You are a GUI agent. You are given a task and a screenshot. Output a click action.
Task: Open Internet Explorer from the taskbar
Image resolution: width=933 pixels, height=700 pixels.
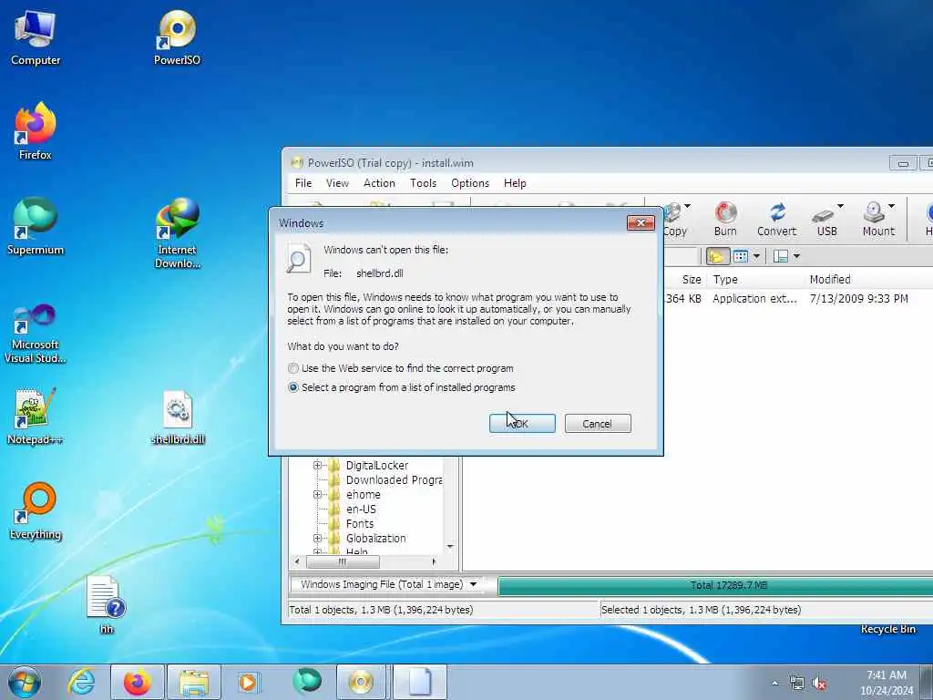81,682
